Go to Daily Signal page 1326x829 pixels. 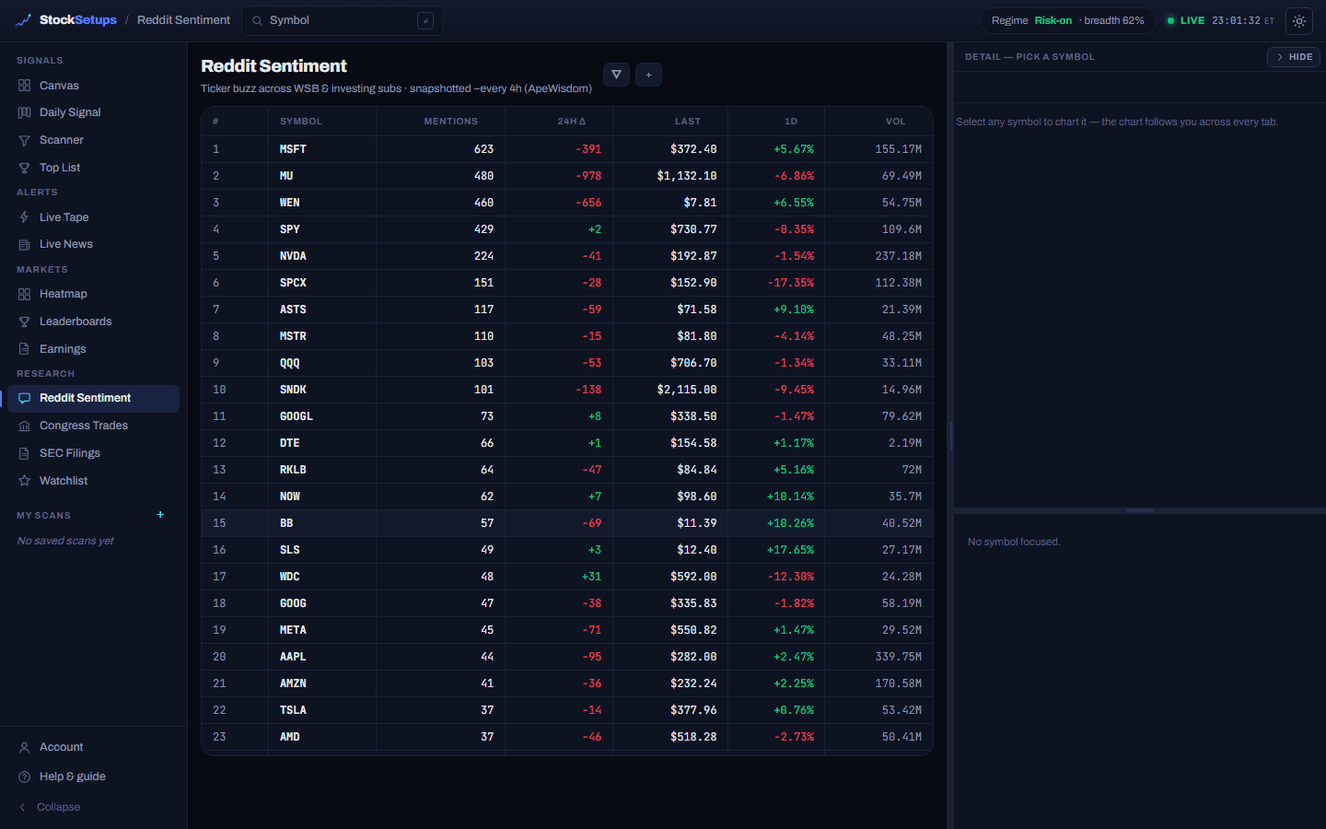point(93,112)
